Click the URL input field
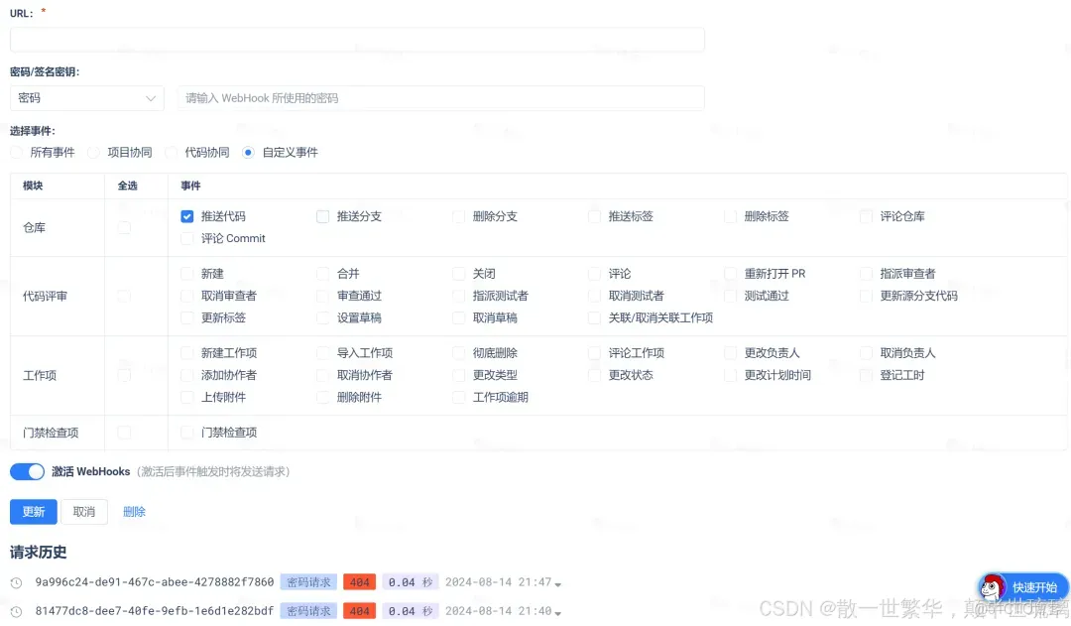Image resolution: width=1071 pixels, height=626 pixels. pyautogui.click(x=357, y=39)
